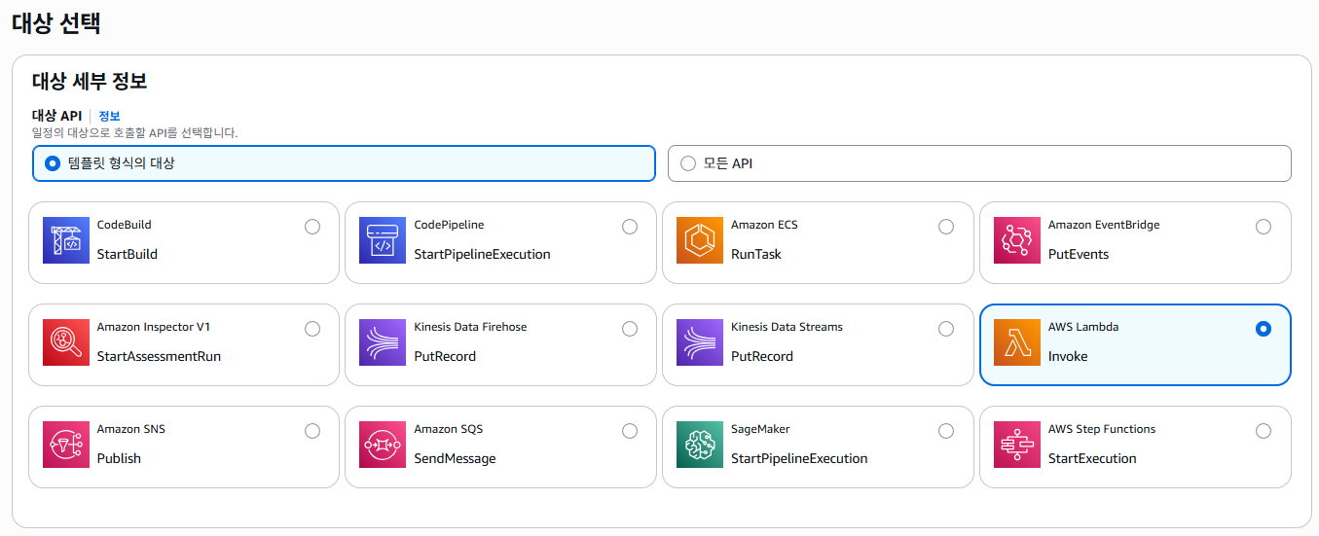Choose the CodeBuild StartBuild radio button
Screen dimensions: 1319x536
(312, 227)
